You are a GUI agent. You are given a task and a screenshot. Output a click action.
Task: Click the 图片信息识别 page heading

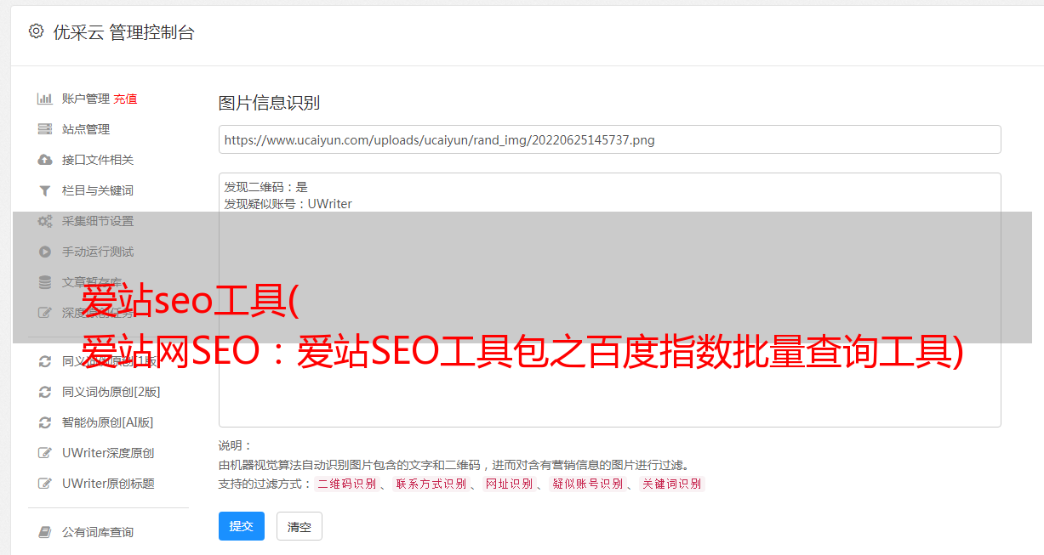[x=269, y=103]
